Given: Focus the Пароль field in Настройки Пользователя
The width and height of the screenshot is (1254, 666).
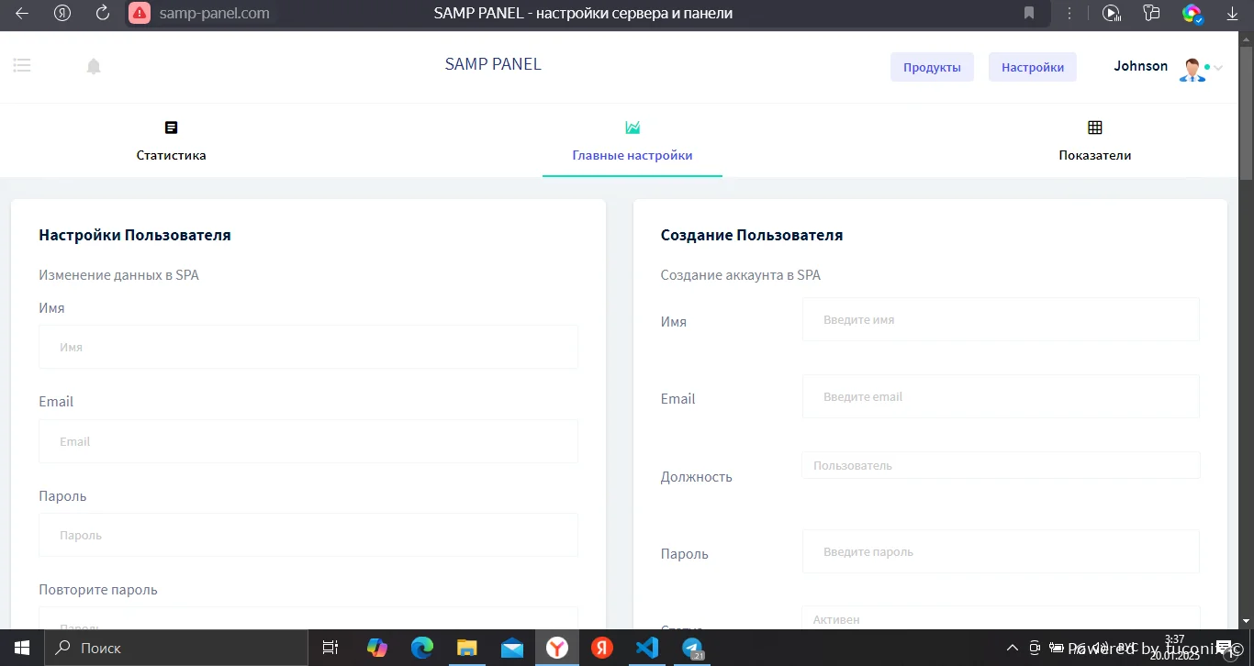Looking at the screenshot, I should pos(308,535).
